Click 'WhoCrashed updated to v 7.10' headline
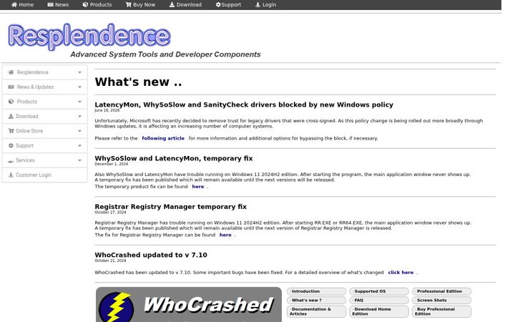The image size is (515, 322). coord(151,255)
